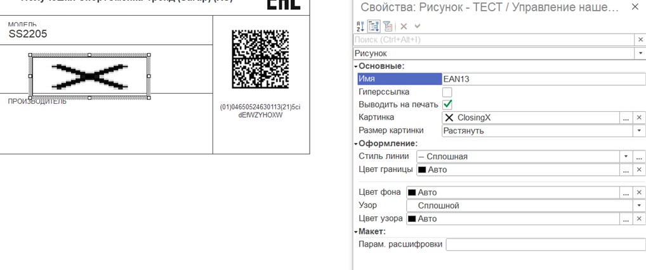Open Цвет узора color chooser ellipsis
646x270 pixels.
point(626,219)
